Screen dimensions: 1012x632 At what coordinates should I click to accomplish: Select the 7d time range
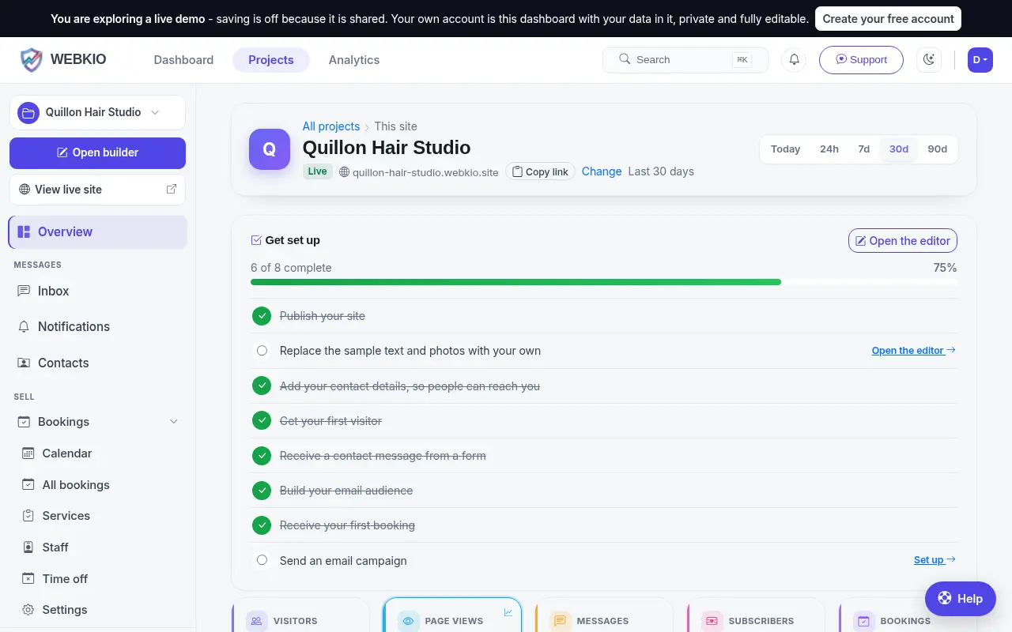864,149
